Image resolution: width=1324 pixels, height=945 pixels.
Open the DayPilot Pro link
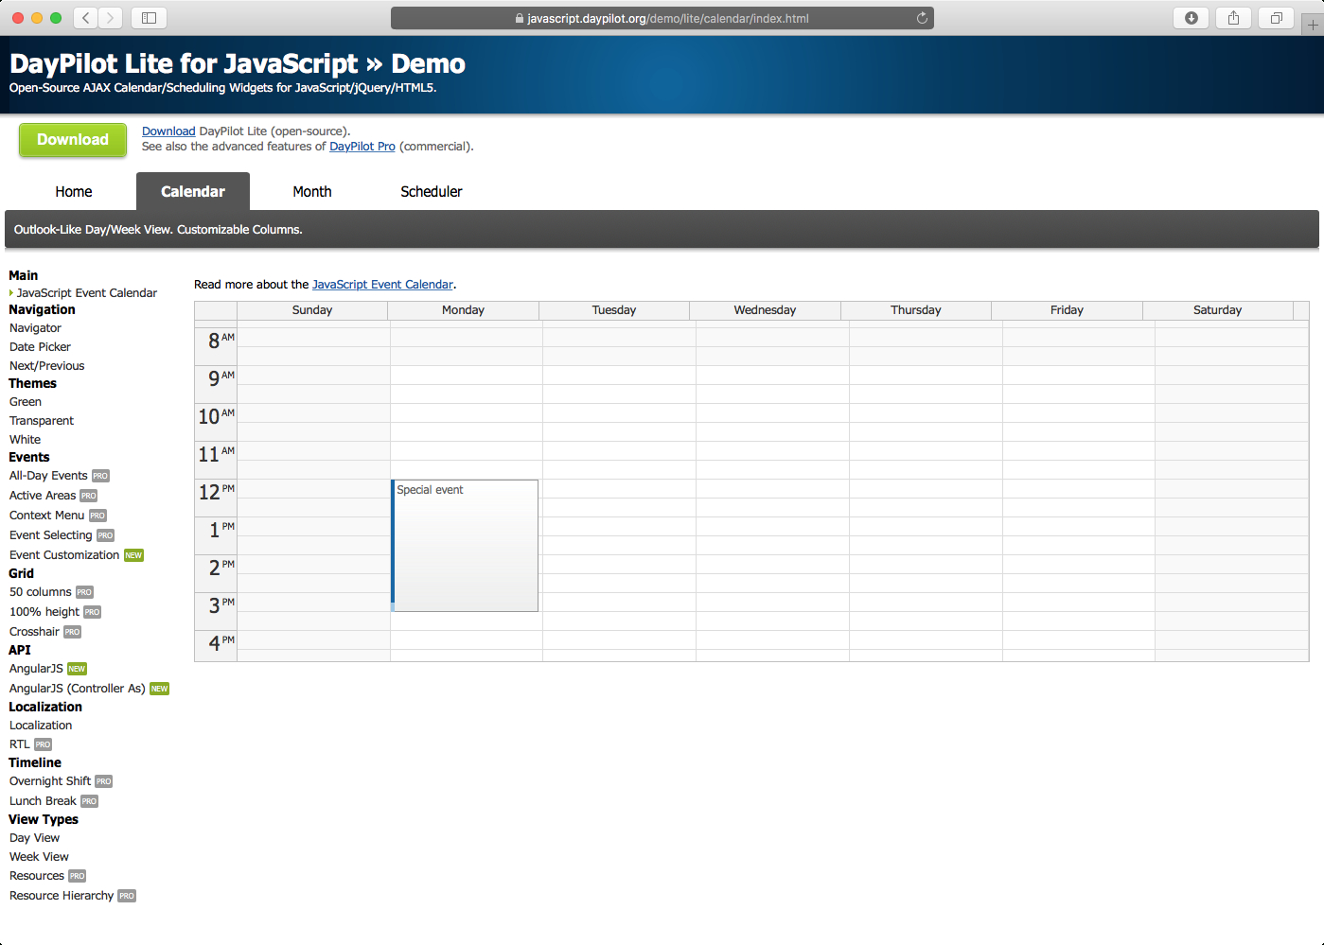362,147
